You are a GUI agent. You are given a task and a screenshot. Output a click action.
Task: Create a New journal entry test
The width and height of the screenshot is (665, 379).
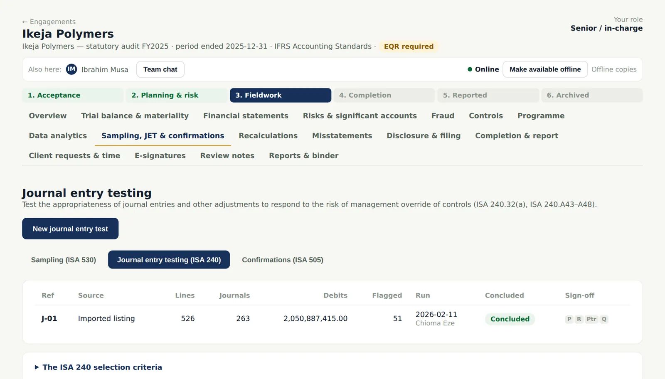coord(70,229)
